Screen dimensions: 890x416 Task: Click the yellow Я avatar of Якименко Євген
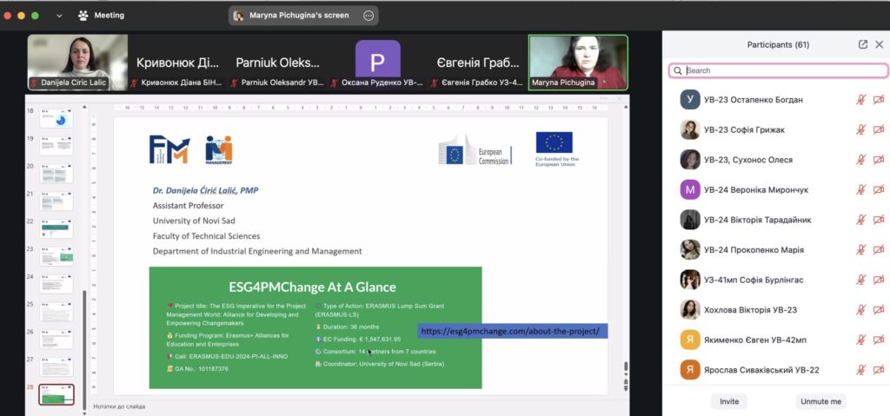(x=690, y=340)
